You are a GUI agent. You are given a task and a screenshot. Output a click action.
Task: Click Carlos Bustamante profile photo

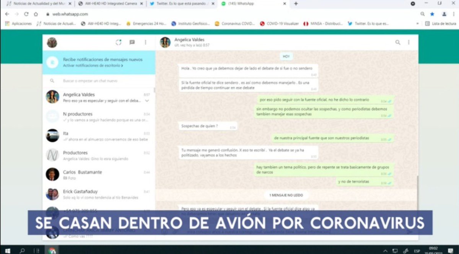coord(52,174)
